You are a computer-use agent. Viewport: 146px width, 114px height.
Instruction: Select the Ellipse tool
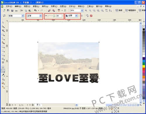3,51
